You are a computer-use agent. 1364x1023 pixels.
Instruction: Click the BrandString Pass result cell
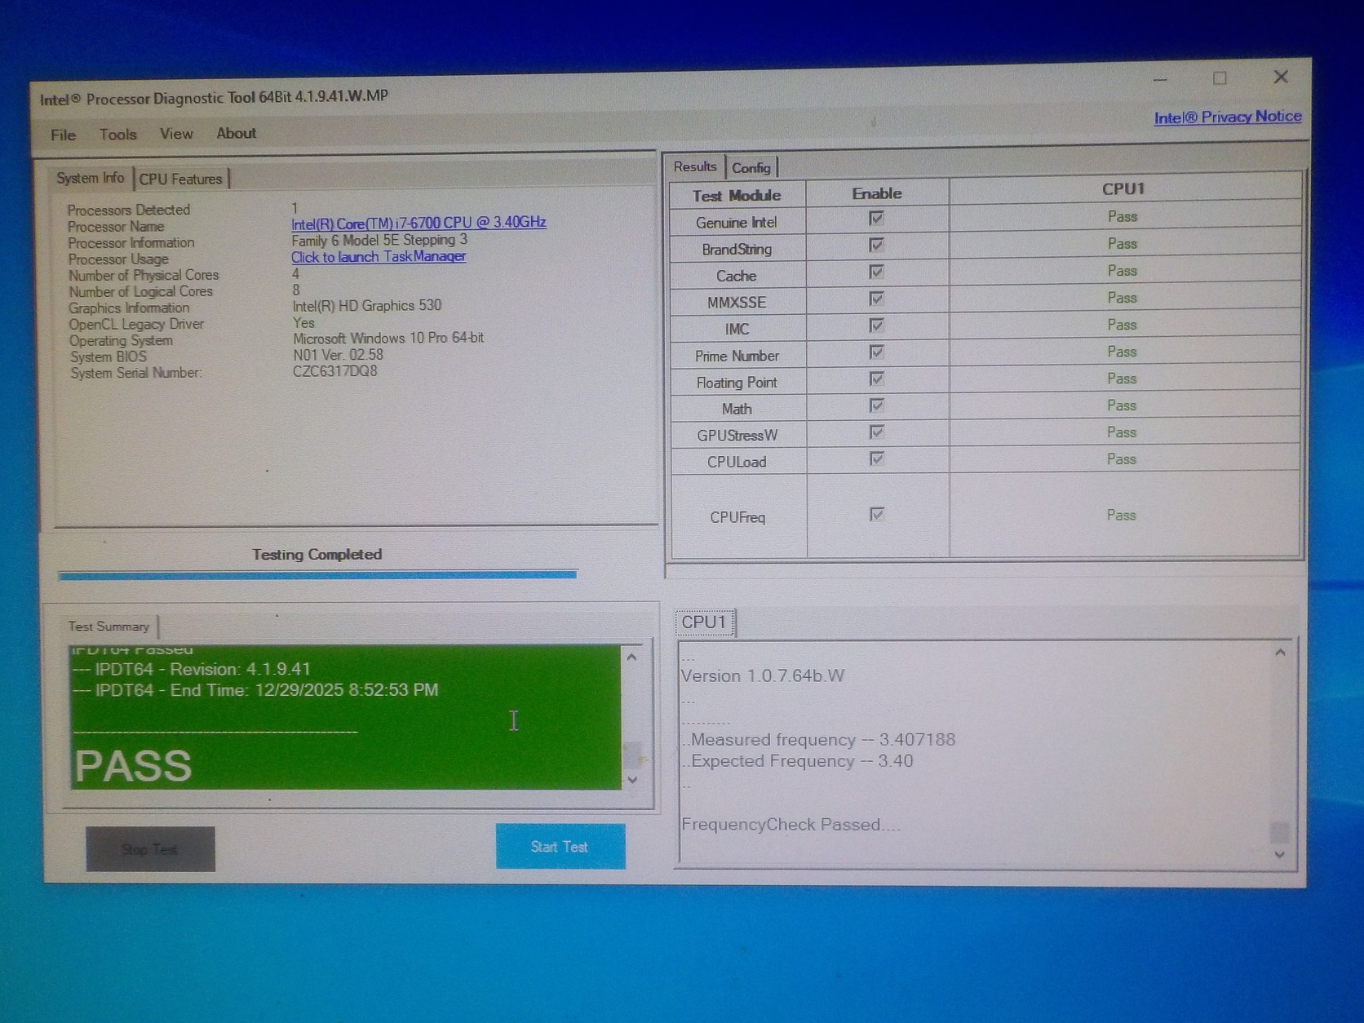(1123, 244)
